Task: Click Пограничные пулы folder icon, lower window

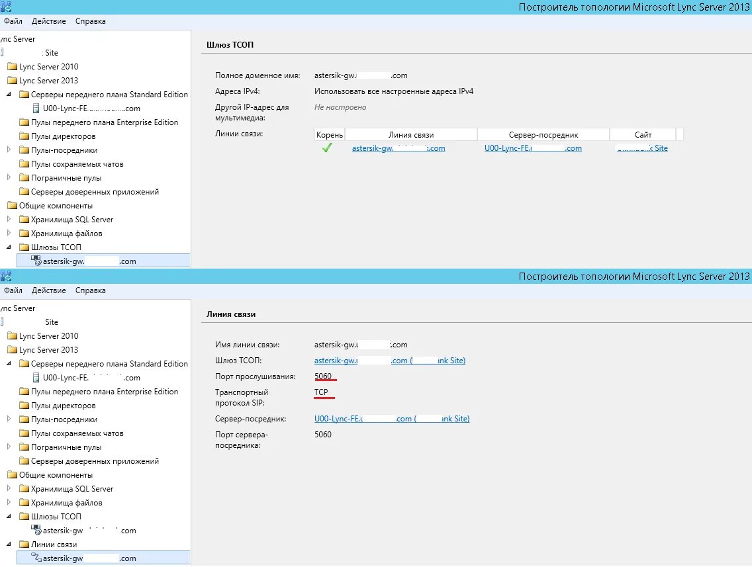Action: click(x=24, y=447)
